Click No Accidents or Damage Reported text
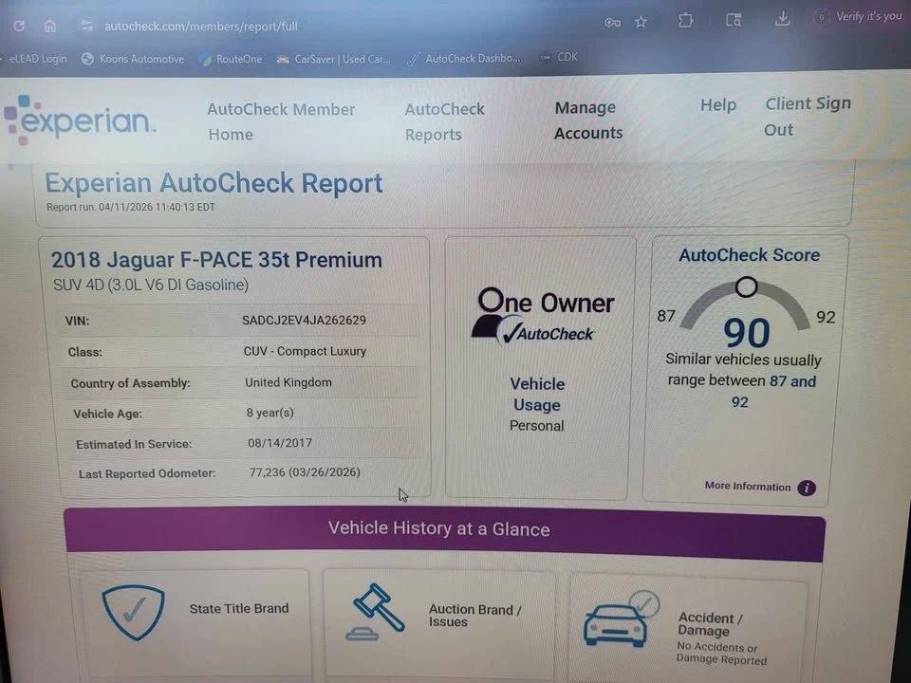Image resolution: width=911 pixels, height=683 pixels. click(x=721, y=654)
